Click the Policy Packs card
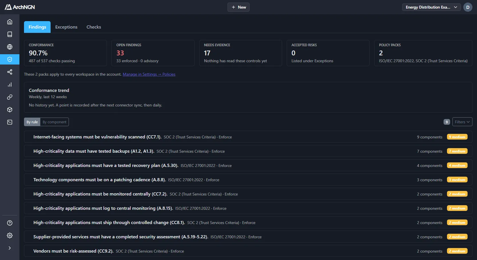Viewport: 477px width, 260px height. coord(423,53)
